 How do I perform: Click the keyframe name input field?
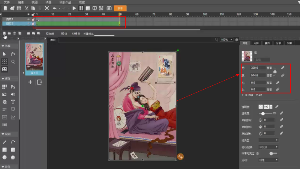104,34
